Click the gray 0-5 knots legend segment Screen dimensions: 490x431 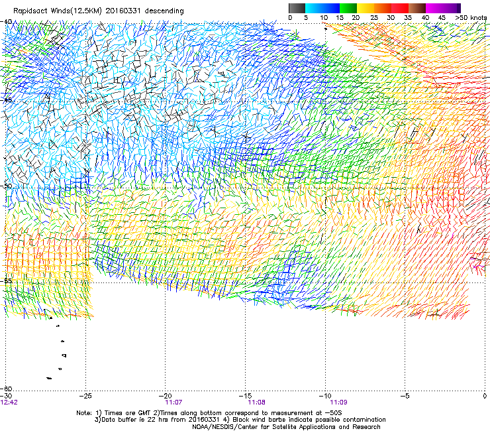point(297,8)
